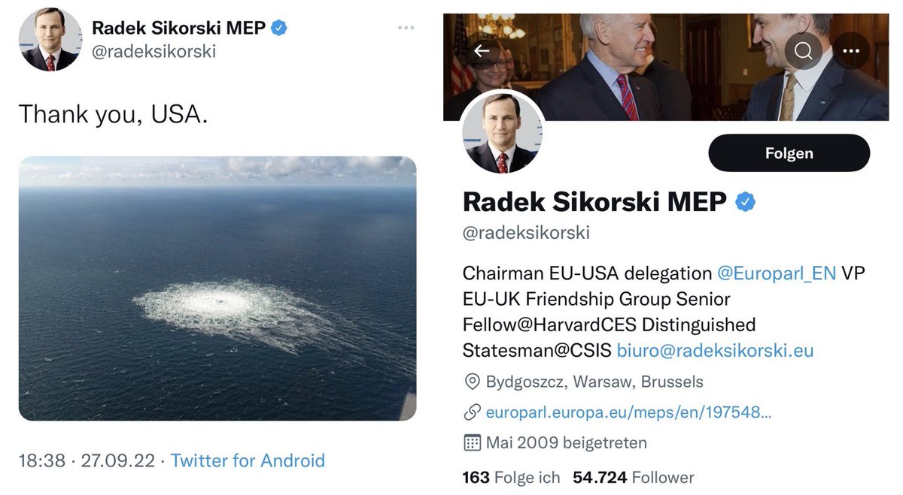This screenshot has width=903, height=495.
Task: View the 163 Folge ich following list
Action: pos(511,477)
